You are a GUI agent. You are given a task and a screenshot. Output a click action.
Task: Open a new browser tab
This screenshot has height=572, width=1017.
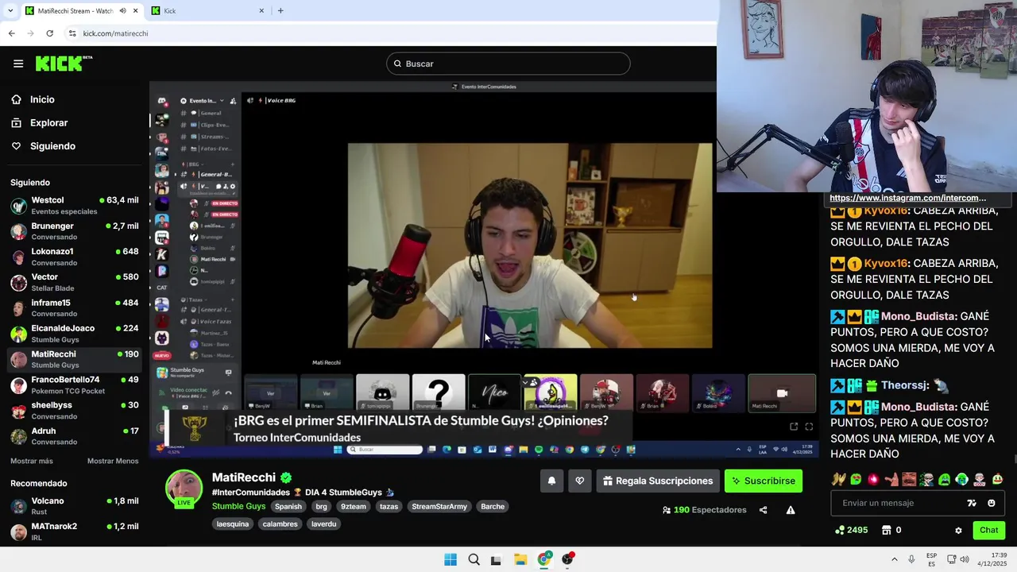click(280, 10)
